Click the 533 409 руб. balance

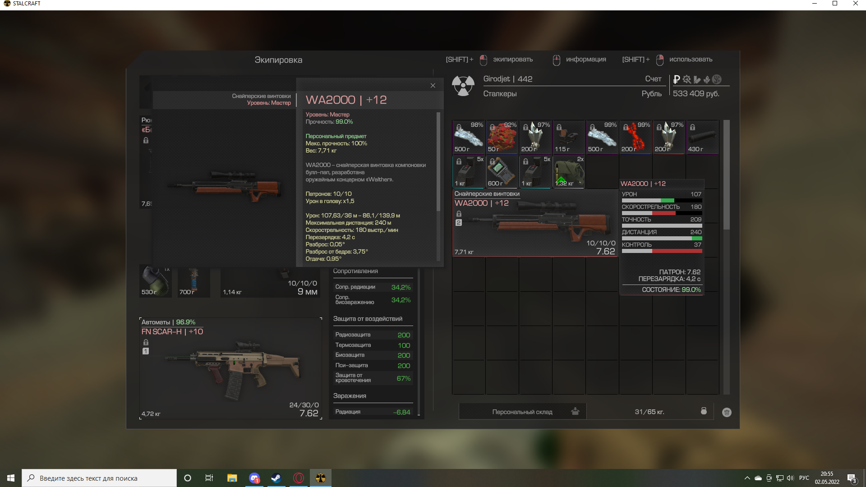(696, 94)
